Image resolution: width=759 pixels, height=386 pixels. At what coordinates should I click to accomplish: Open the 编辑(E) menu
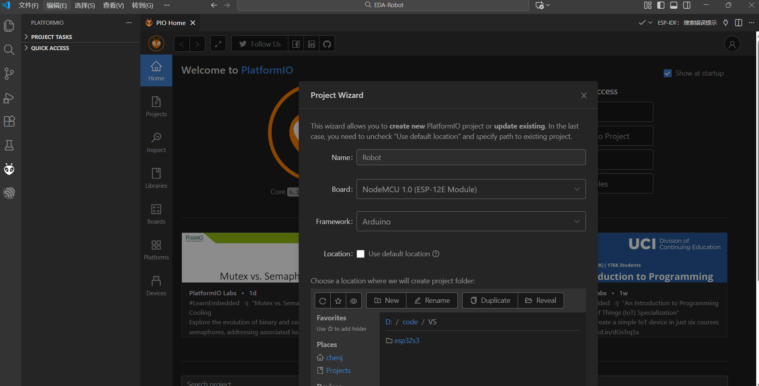coord(57,5)
